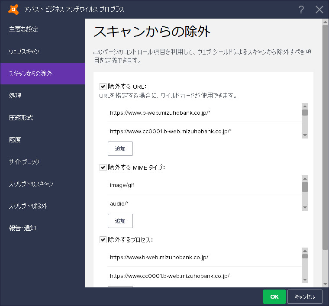The image size is (329, 306).
Task: Click the up arrow of the process list scrollbar
Action: tap(305, 251)
